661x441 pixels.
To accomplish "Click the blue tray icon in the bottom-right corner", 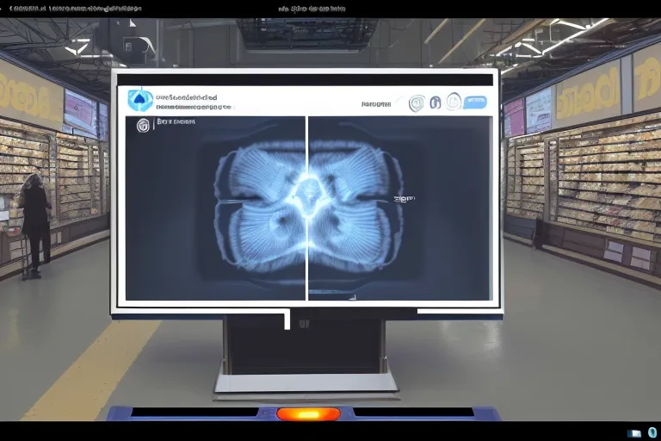I will [652, 432].
